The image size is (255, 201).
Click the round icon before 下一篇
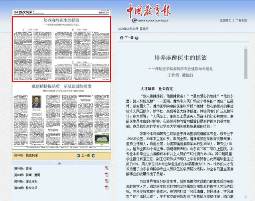click(x=121, y=38)
